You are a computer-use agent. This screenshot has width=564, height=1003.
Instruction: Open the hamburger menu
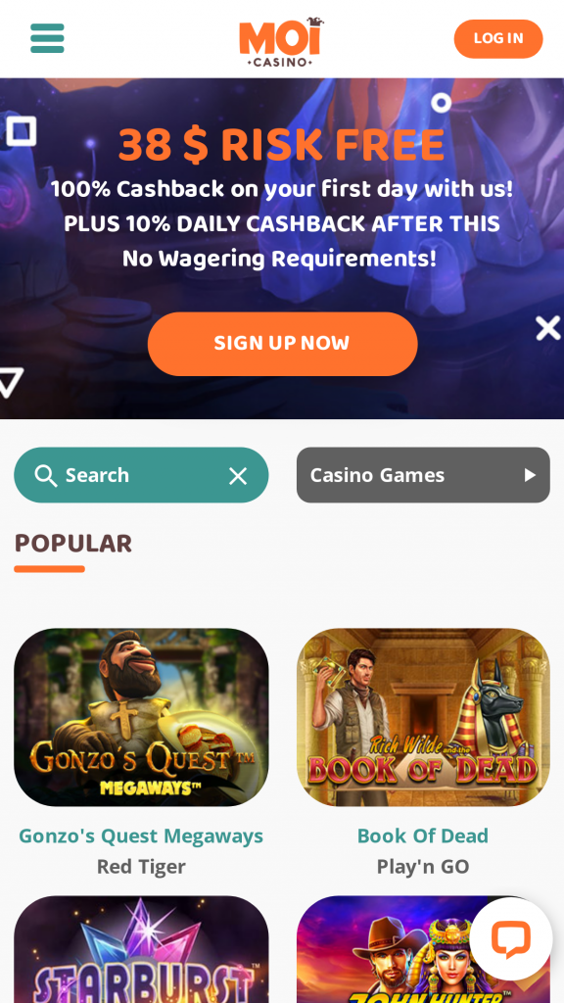[47, 38]
